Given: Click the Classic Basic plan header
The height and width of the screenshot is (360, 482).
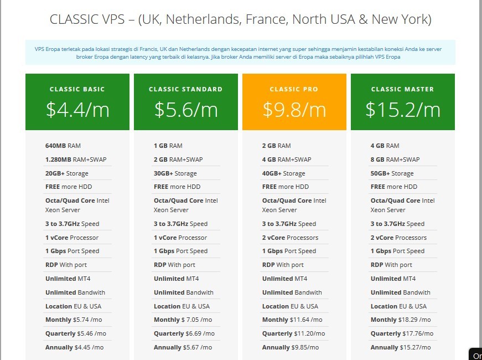Looking at the screenshot, I should click(x=77, y=89).
